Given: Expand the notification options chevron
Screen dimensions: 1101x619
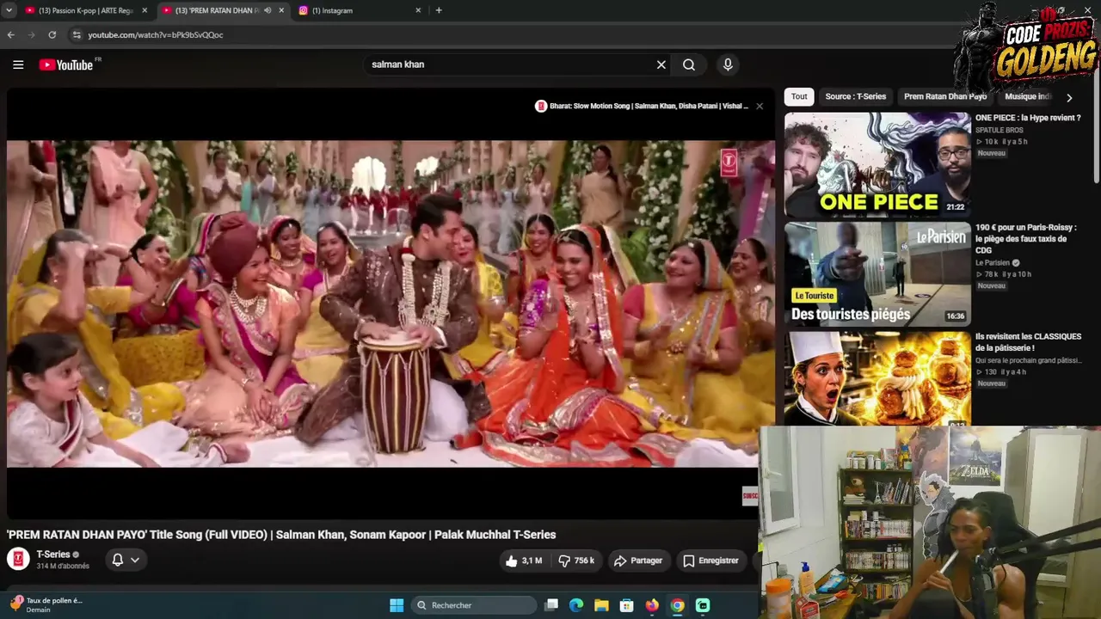Looking at the screenshot, I should point(135,560).
